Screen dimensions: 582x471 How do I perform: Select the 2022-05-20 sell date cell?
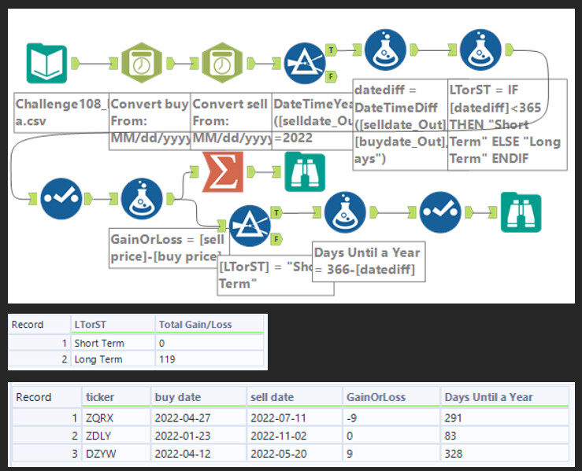click(295, 453)
